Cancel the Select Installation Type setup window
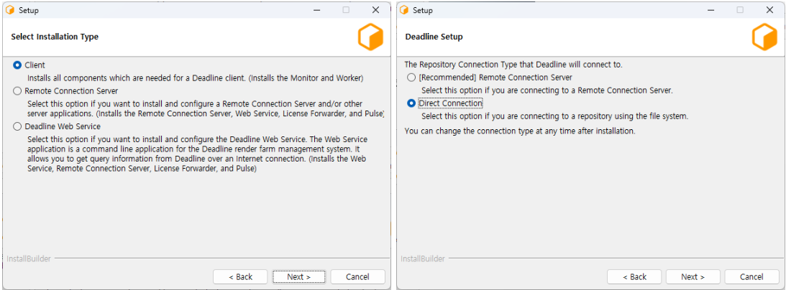This screenshot has width=786, height=290. click(x=357, y=276)
